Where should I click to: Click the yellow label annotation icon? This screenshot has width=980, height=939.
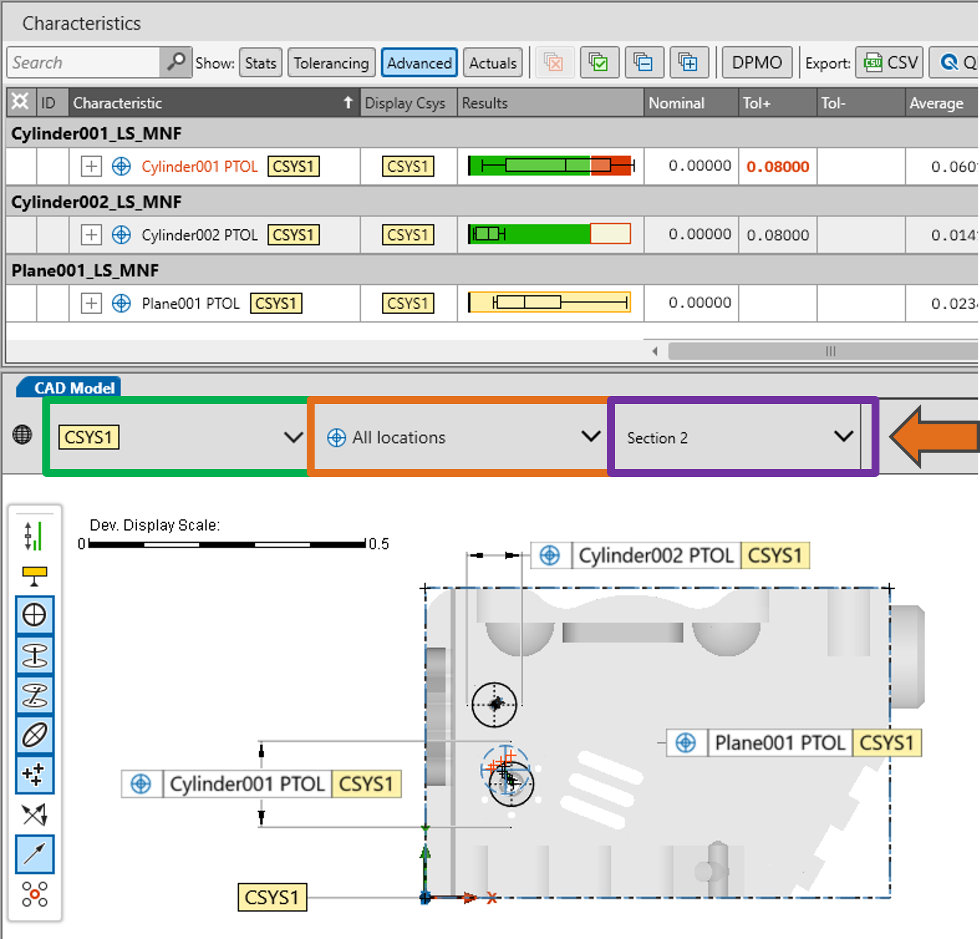[34, 576]
